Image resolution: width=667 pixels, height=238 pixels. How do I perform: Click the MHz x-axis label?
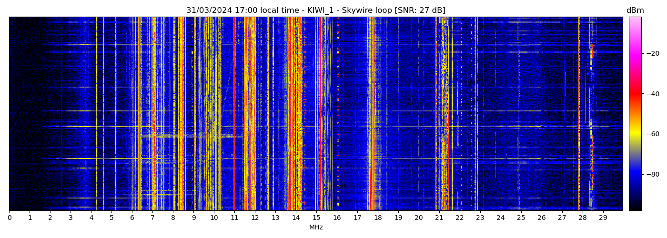pyautogui.click(x=316, y=228)
